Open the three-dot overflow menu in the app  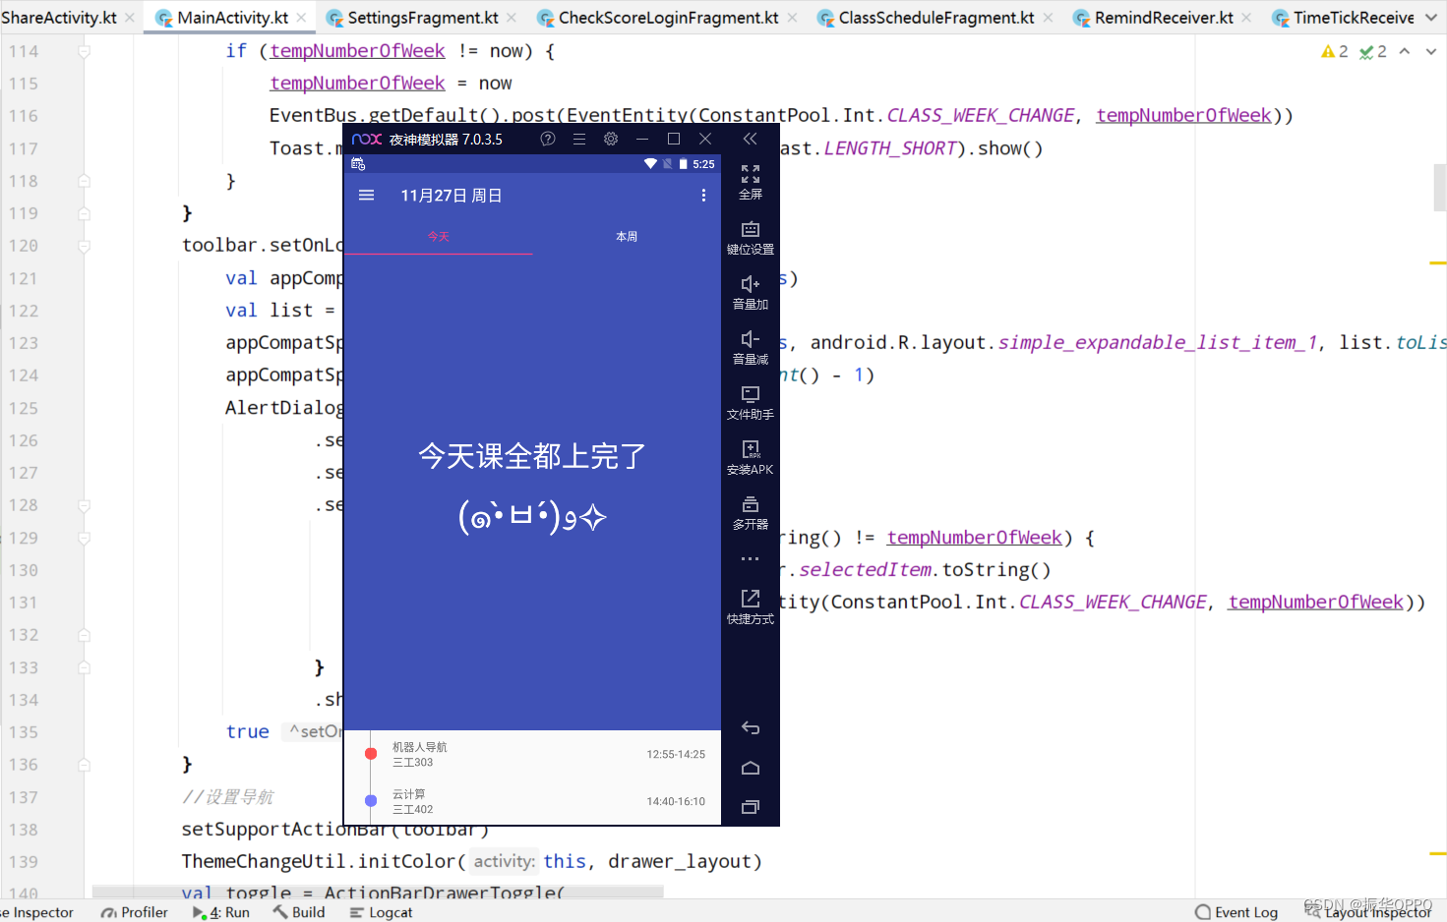(x=703, y=196)
